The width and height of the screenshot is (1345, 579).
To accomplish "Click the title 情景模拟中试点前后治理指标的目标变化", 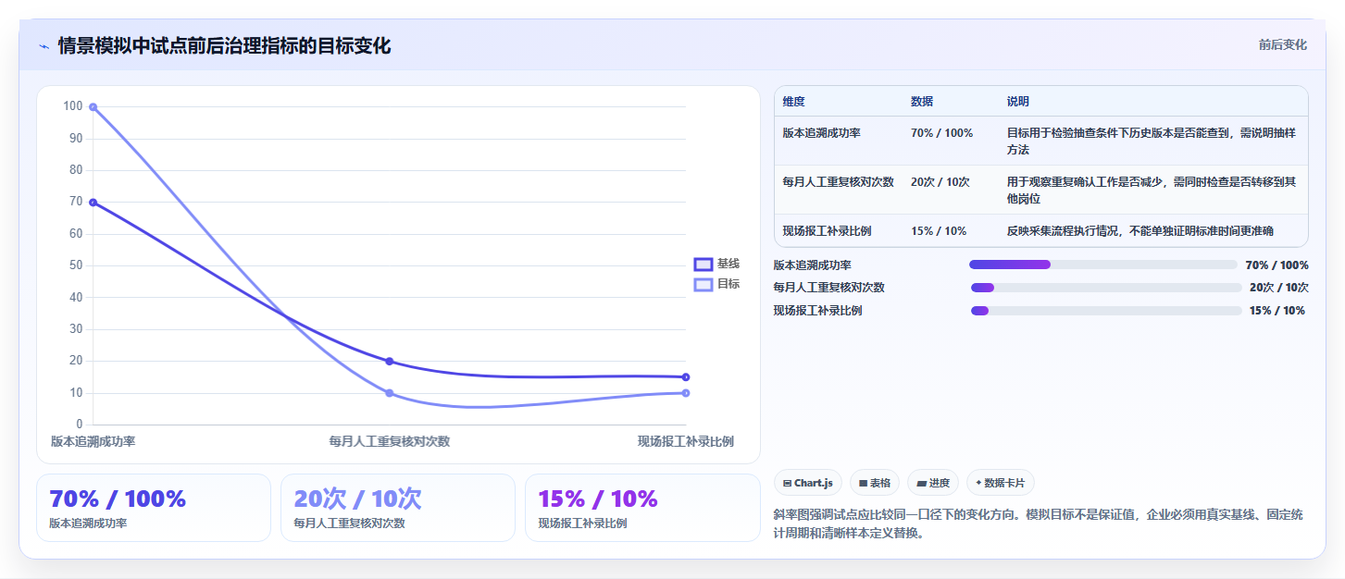I will 224,46.
